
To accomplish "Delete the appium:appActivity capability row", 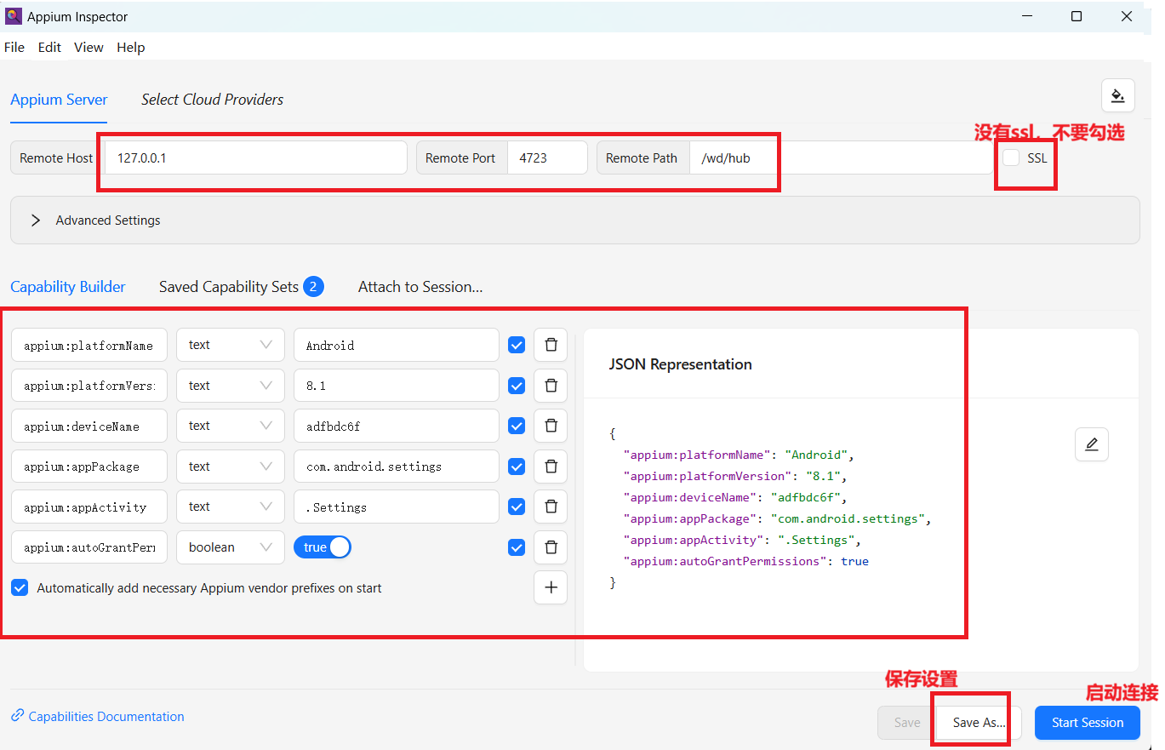I will pyautogui.click(x=551, y=507).
